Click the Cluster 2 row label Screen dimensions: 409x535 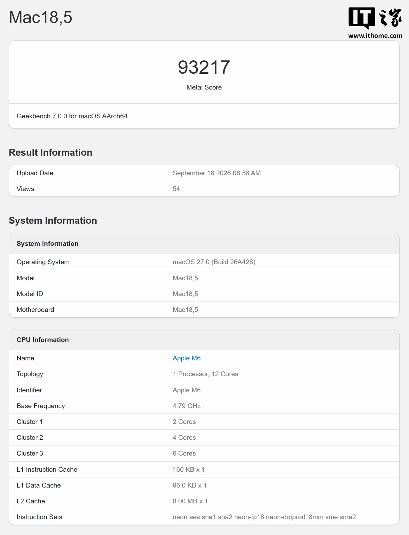click(30, 438)
